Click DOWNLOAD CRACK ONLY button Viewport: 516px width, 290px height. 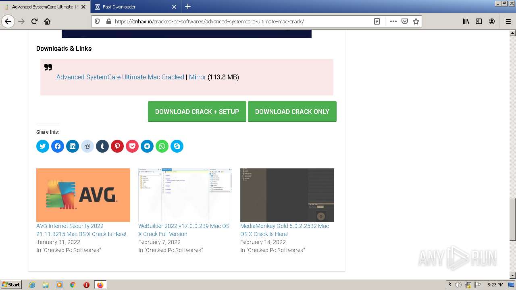pos(292,112)
